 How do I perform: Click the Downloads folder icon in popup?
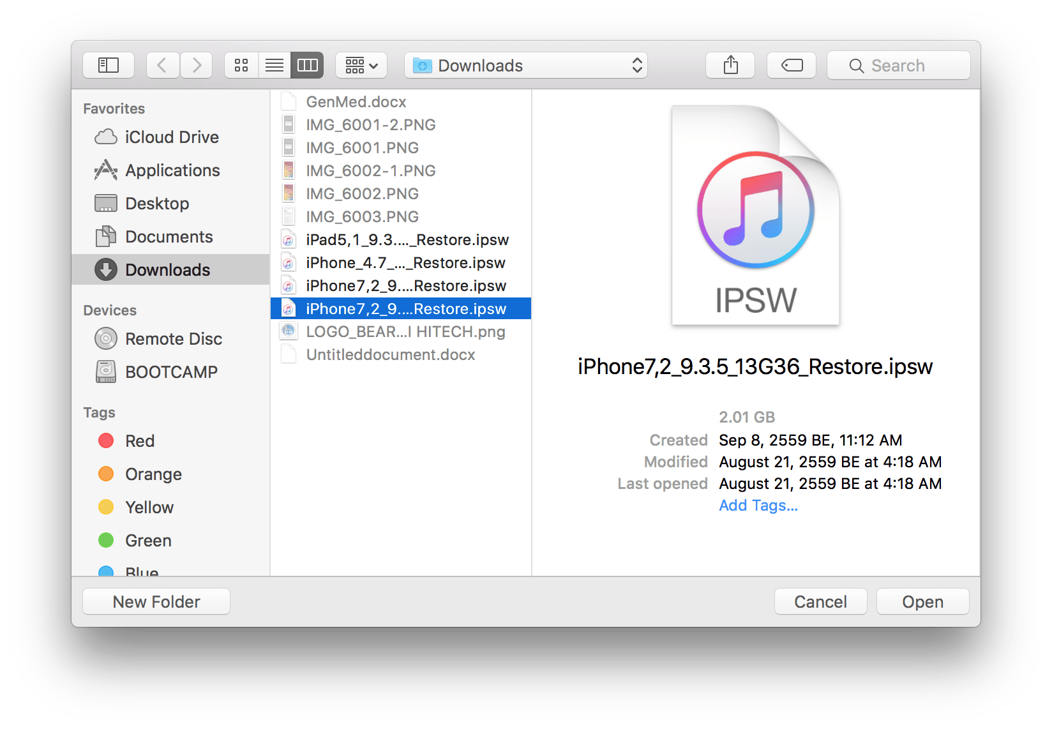tap(423, 65)
